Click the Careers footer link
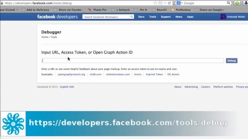Image resolution: width=248 pixels, height=139 pixels. 205,87
